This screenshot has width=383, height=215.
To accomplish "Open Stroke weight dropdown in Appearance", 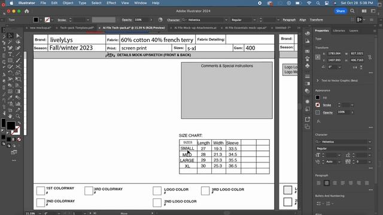I will click(x=352, y=105).
